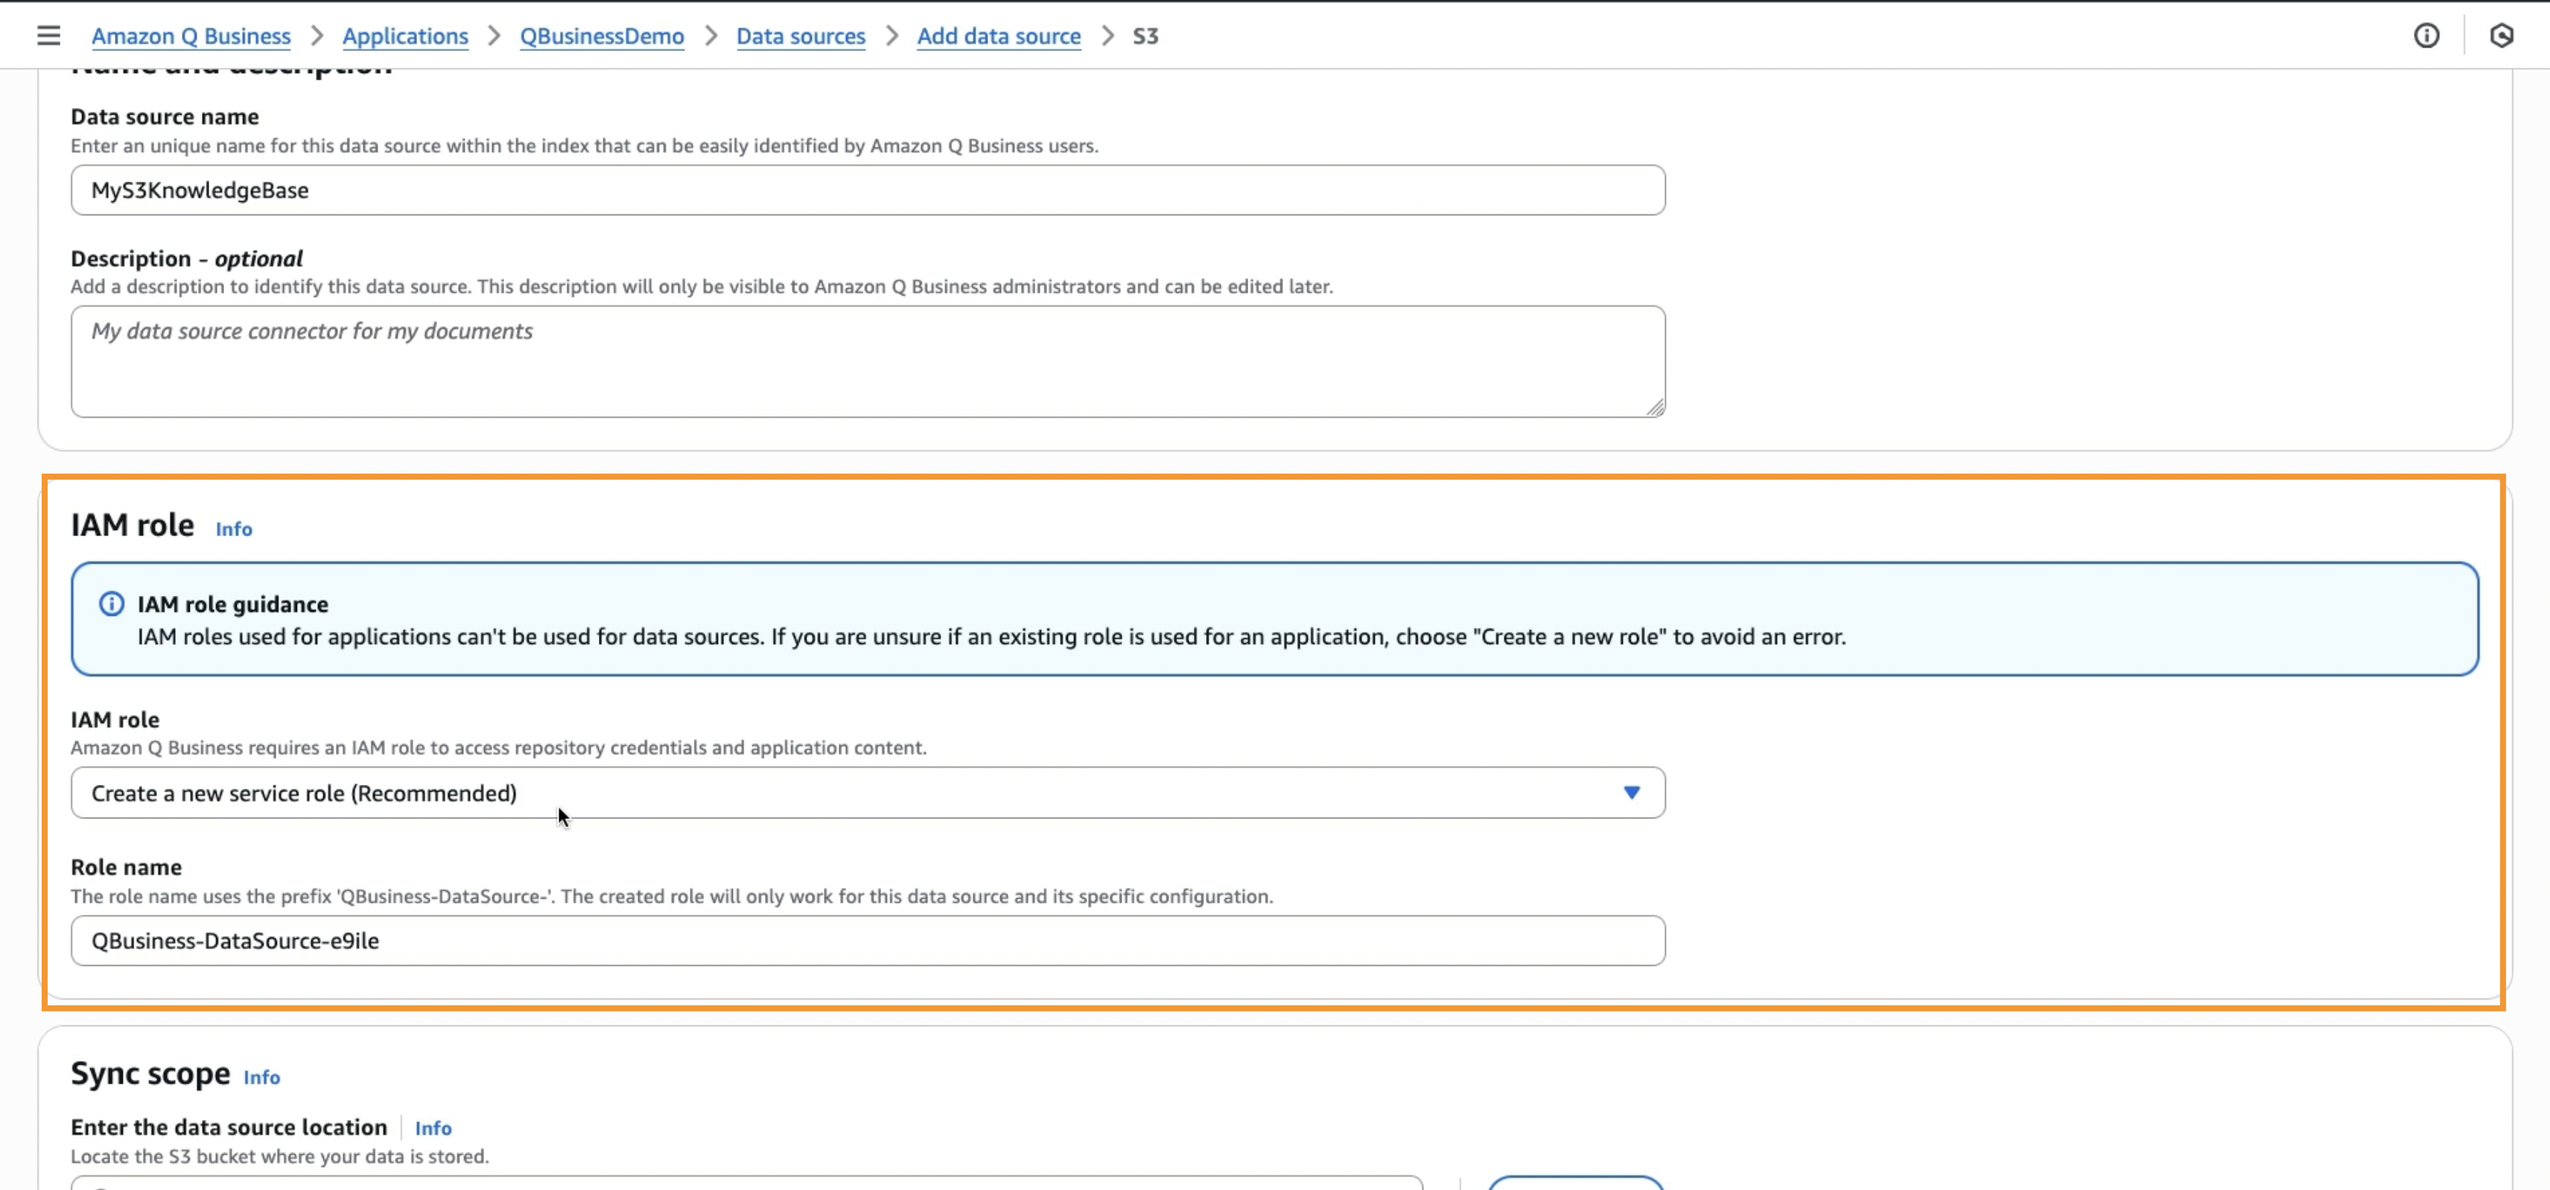Go to the Amazon Q Business breadcrumb
Screen dimensions: 2550x1190
(x=191, y=36)
